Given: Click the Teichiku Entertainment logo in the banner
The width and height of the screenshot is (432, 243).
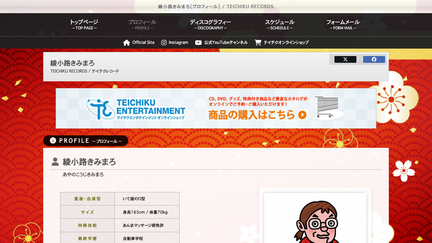Looking at the screenshot, I should 136,109.
